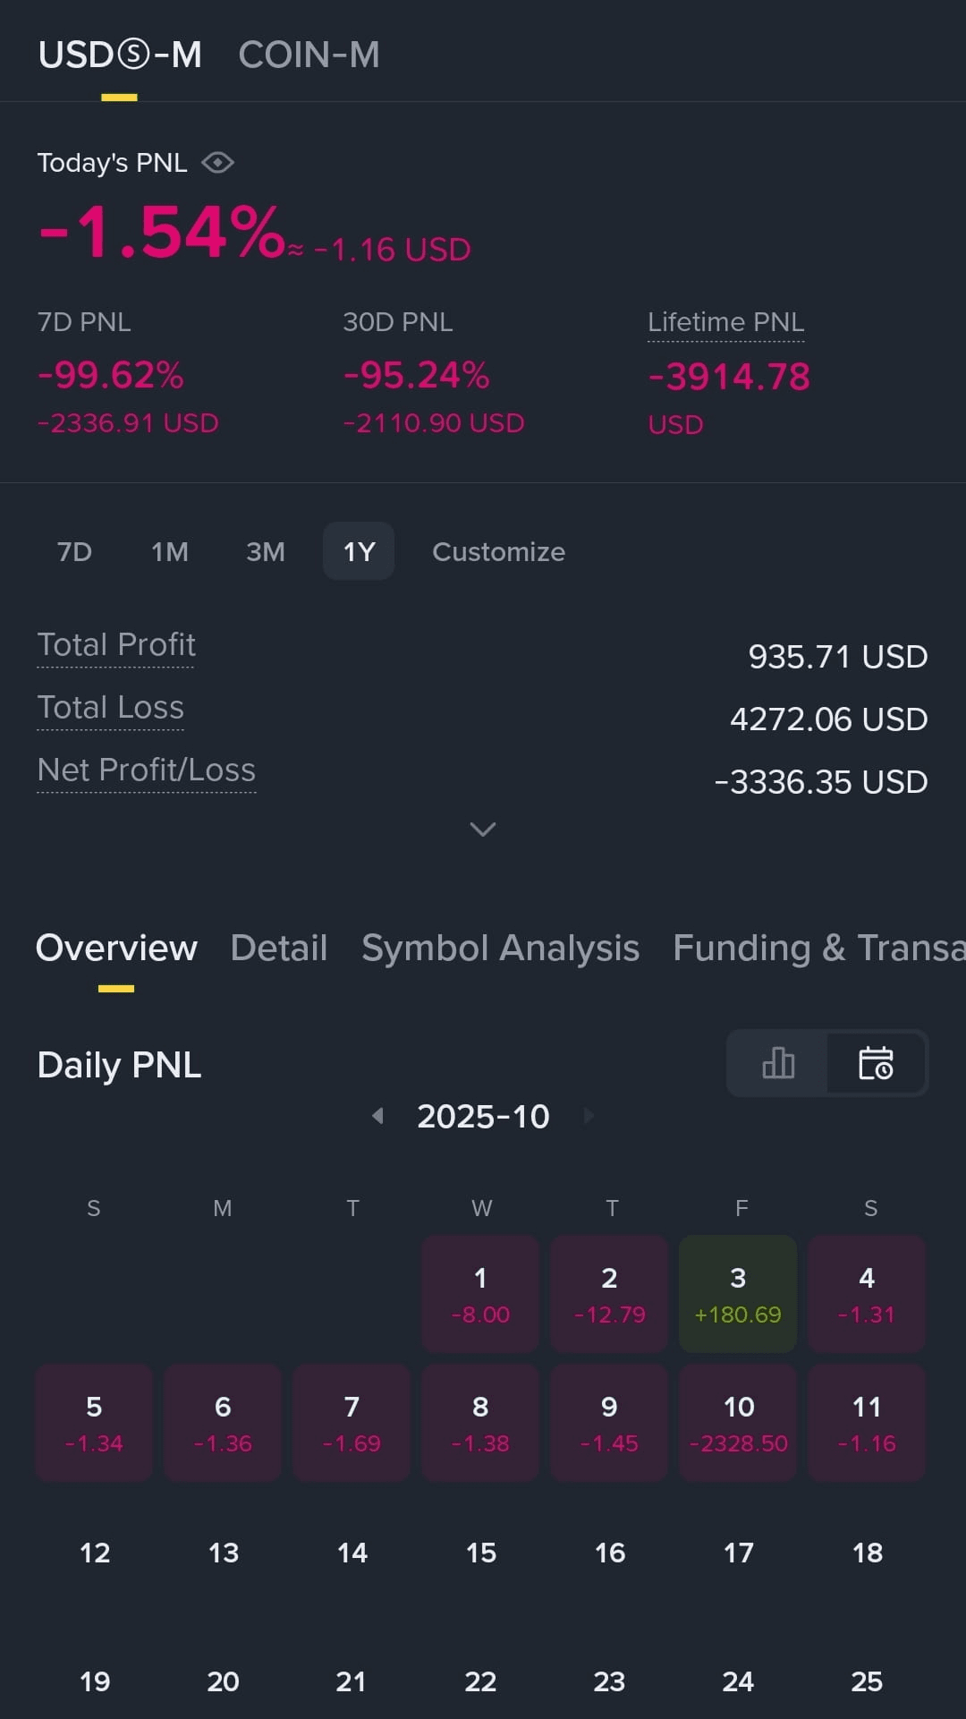Choose the 1M time range
This screenshot has height=1719, width=966.
pos(170,551)
